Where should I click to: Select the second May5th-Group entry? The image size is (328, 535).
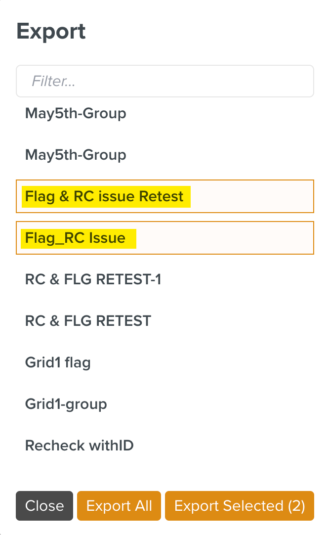(x=76, y=155)
